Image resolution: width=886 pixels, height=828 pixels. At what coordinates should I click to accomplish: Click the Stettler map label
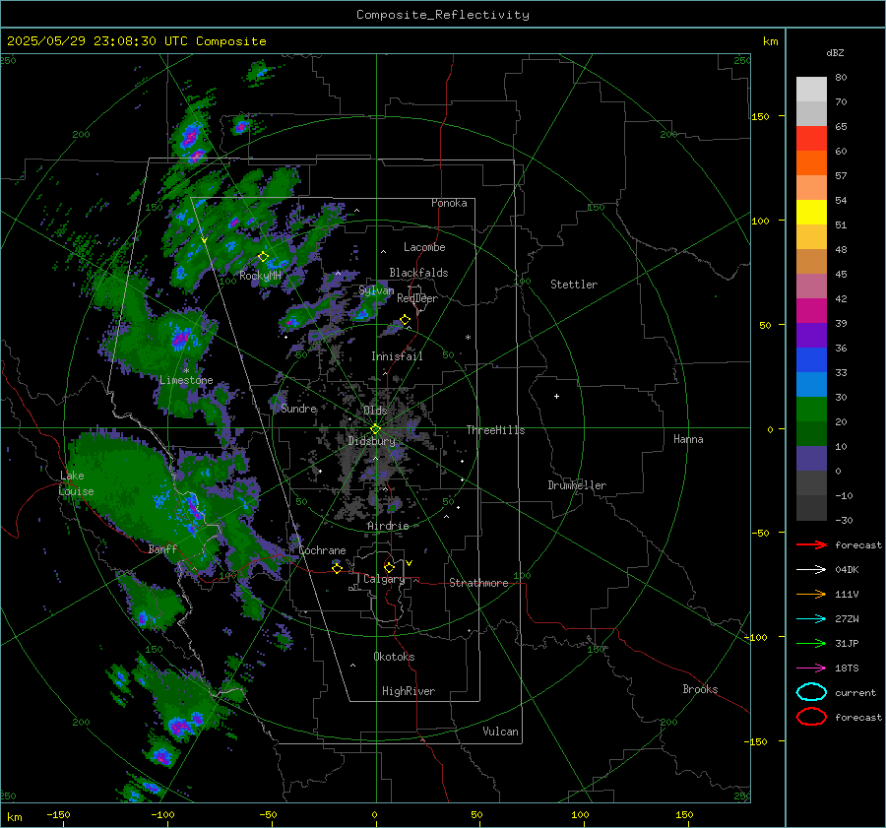[x=574, y=285]
